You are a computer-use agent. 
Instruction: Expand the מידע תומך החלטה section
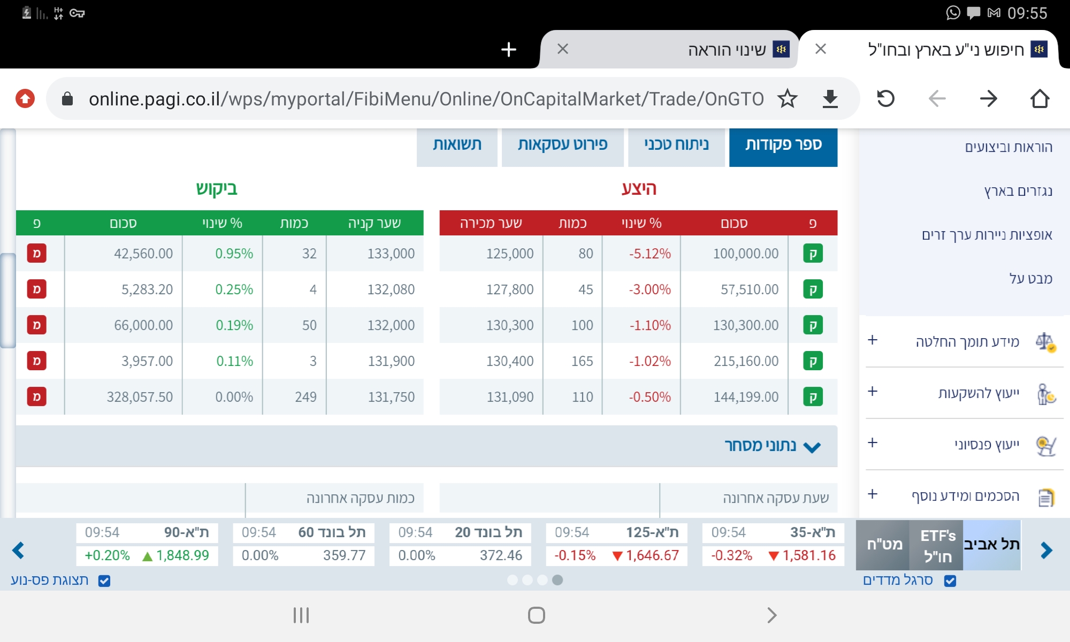click(x=873, y=340)
